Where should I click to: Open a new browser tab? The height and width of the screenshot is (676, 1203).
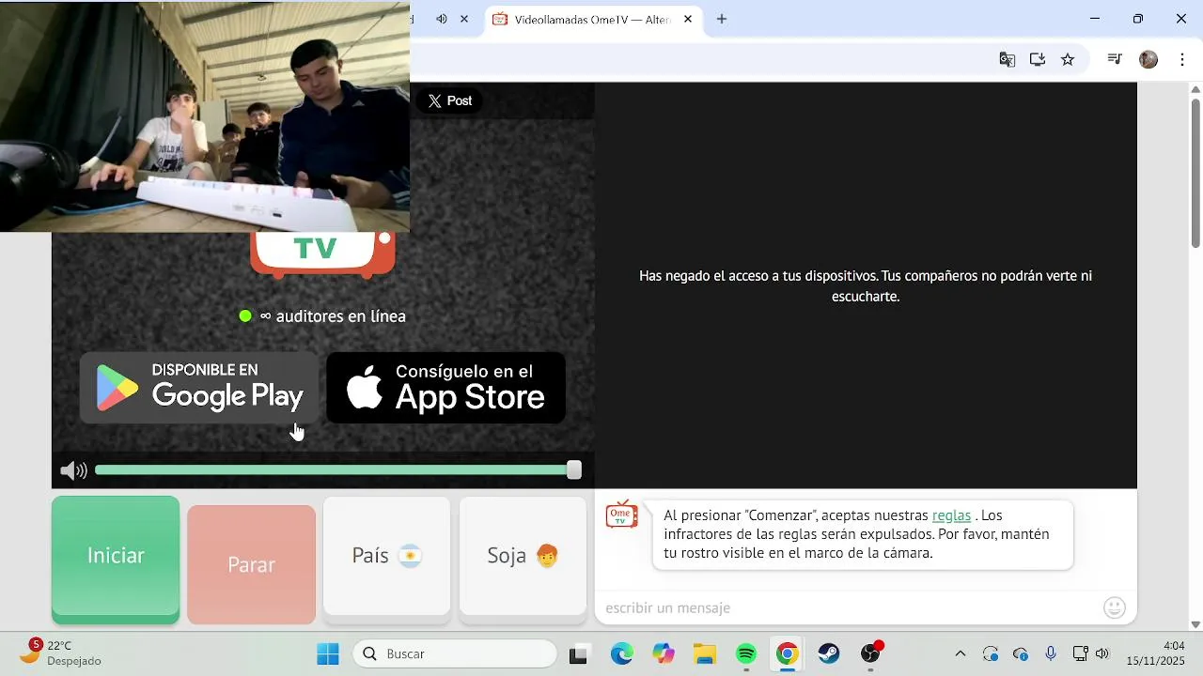(722, 19)
